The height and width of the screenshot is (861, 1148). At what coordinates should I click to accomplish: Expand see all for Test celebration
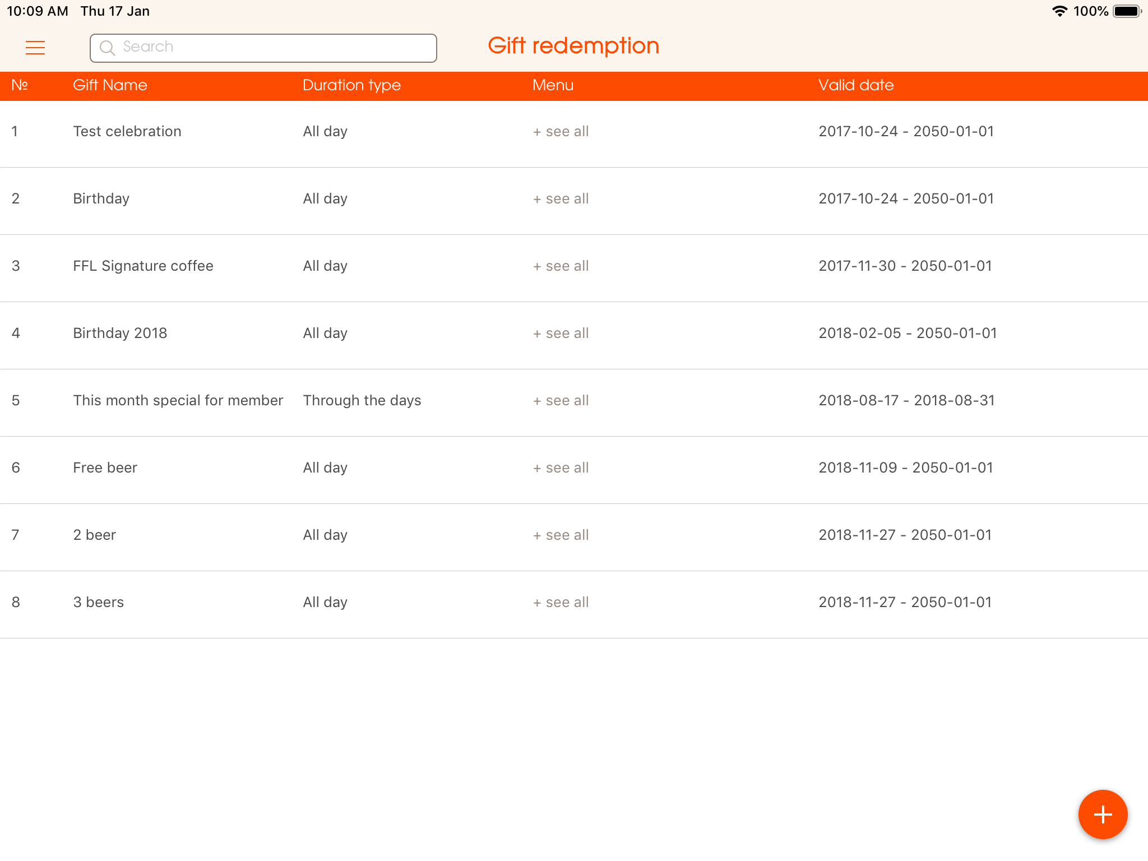click(561, 132)
